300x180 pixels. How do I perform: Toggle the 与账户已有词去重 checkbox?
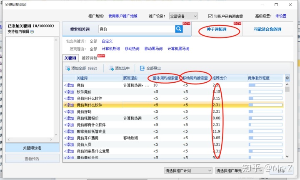[210, 16]
